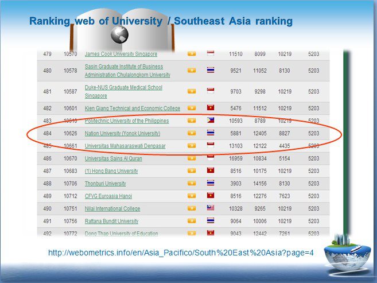Click Vietnam flag in Hong Bang University row

pyautogui.click(x=211, y=170)
